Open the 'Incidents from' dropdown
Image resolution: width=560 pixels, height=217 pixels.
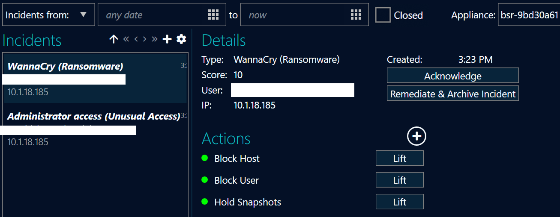[x=46, y=15]
